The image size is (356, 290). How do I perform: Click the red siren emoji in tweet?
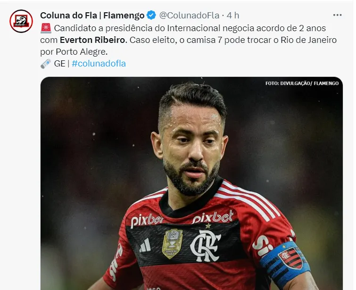coord(46,28)
